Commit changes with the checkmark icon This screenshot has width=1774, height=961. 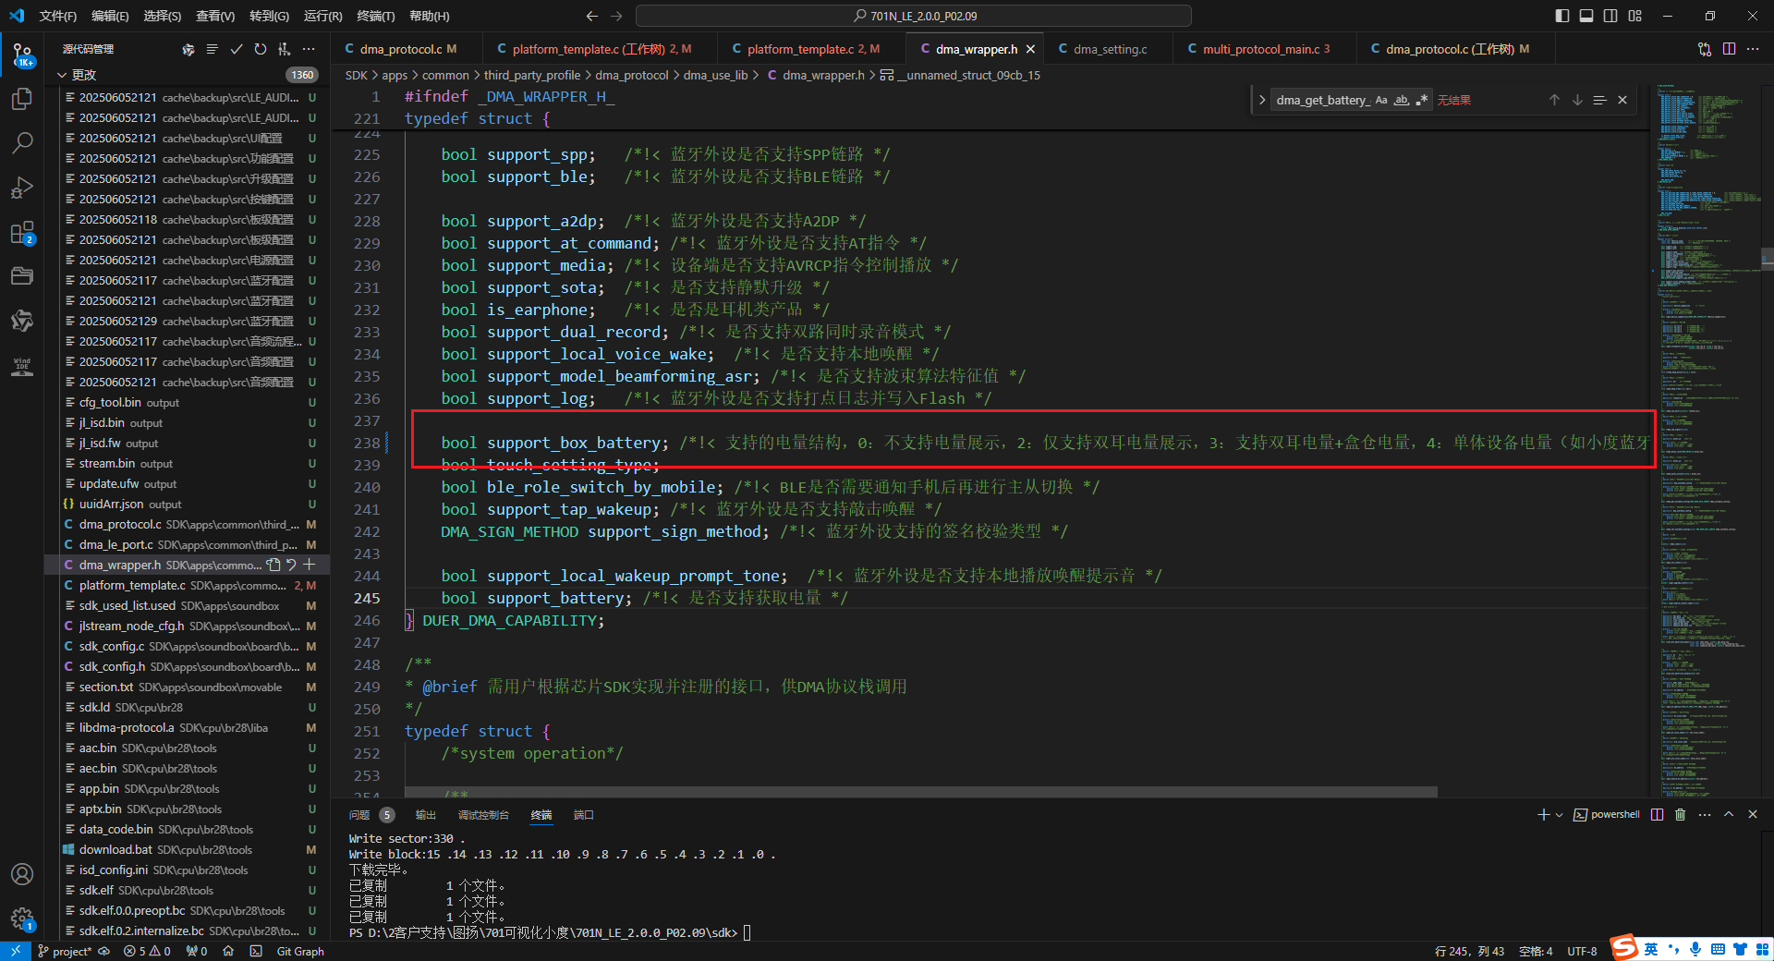pyautogui.click(x=237, y=49)
